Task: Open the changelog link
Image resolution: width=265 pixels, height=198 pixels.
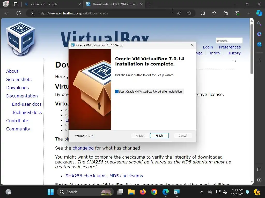Action: [x=83, y=148]
